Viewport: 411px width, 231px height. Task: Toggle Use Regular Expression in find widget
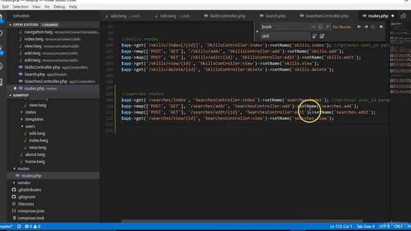[327, 27]
